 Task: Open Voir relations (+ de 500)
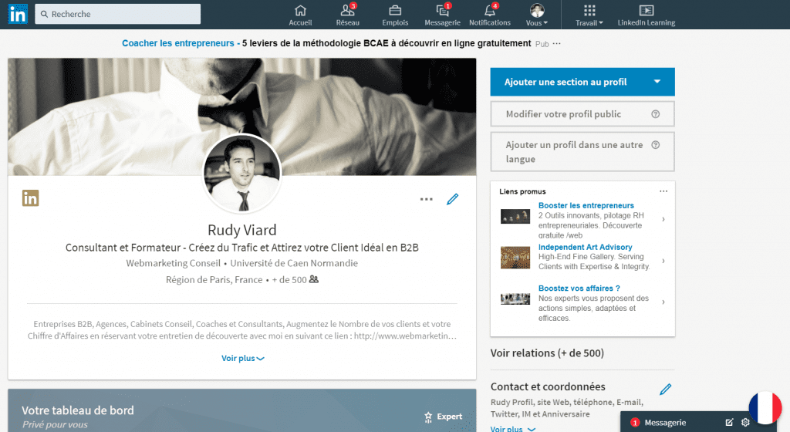point(547,353)
